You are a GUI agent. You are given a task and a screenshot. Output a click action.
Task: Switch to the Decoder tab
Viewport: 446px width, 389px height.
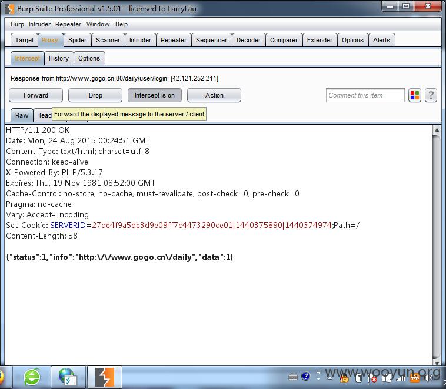[x=248, y=40]
